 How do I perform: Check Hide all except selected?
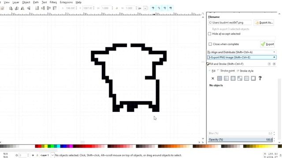(x=210, y=34)
